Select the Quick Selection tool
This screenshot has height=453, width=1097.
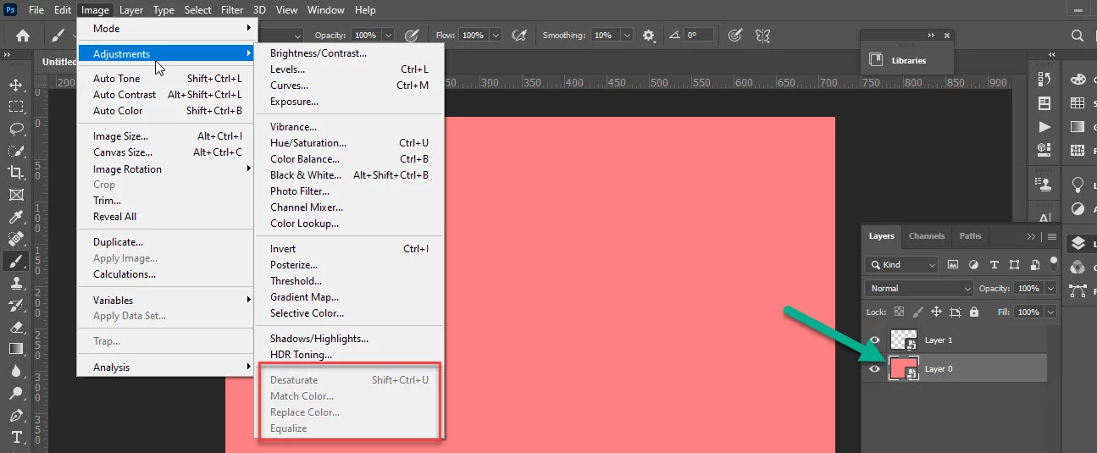click(16, 151)
